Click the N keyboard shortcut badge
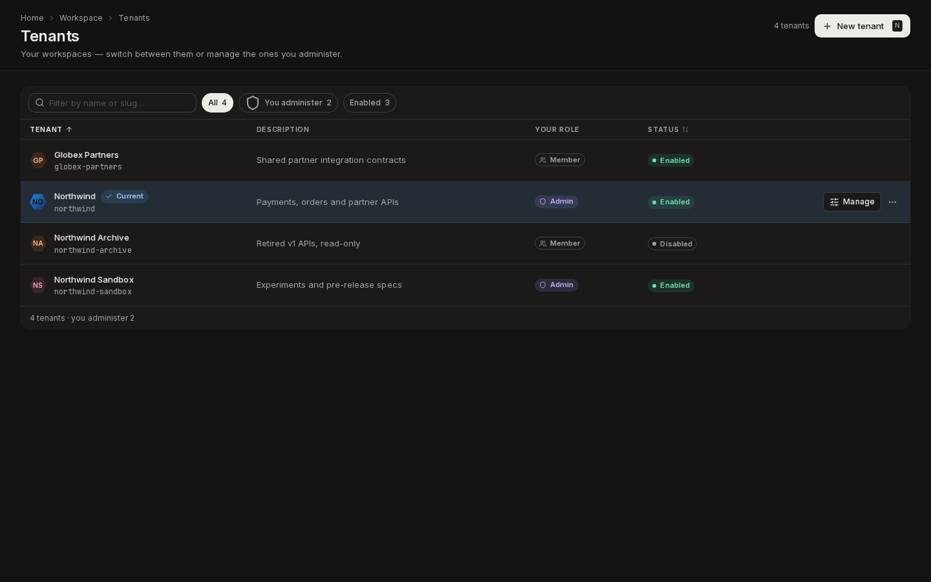931x582 pixels. tap(897, 26)
